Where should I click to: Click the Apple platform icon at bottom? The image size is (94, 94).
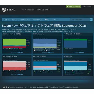point(9,87)
